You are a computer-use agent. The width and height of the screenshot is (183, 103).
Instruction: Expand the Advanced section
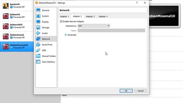click(x=71, y=35)
